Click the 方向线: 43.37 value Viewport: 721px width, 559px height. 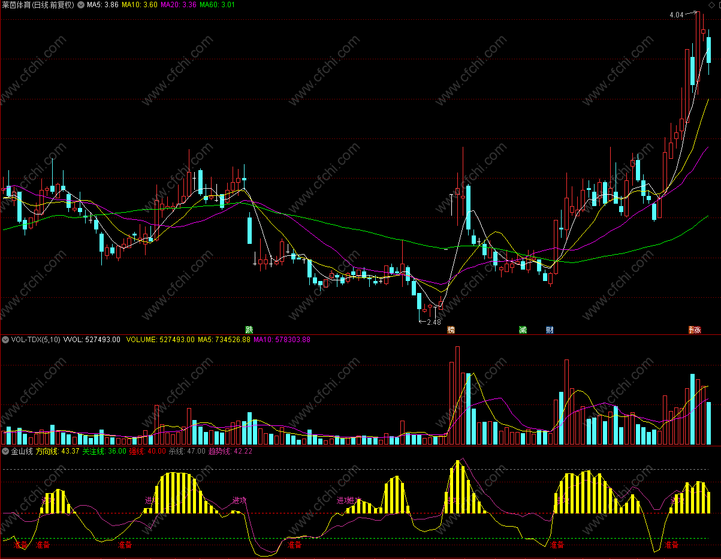click(58, 451)
